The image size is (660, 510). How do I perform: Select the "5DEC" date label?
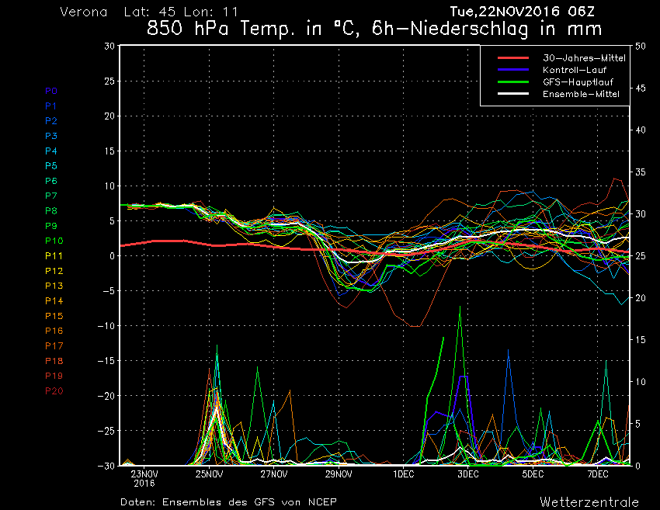tap(533, 474)
